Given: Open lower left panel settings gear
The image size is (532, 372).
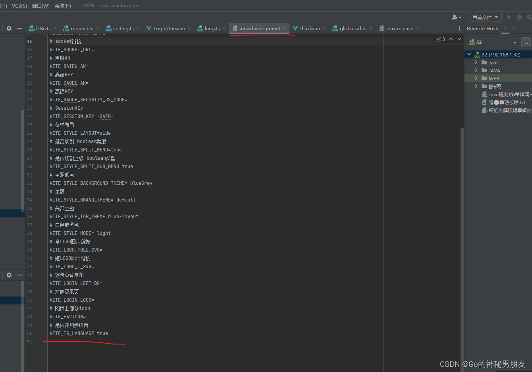Looking at the screenshot, I should click(9, 275).
